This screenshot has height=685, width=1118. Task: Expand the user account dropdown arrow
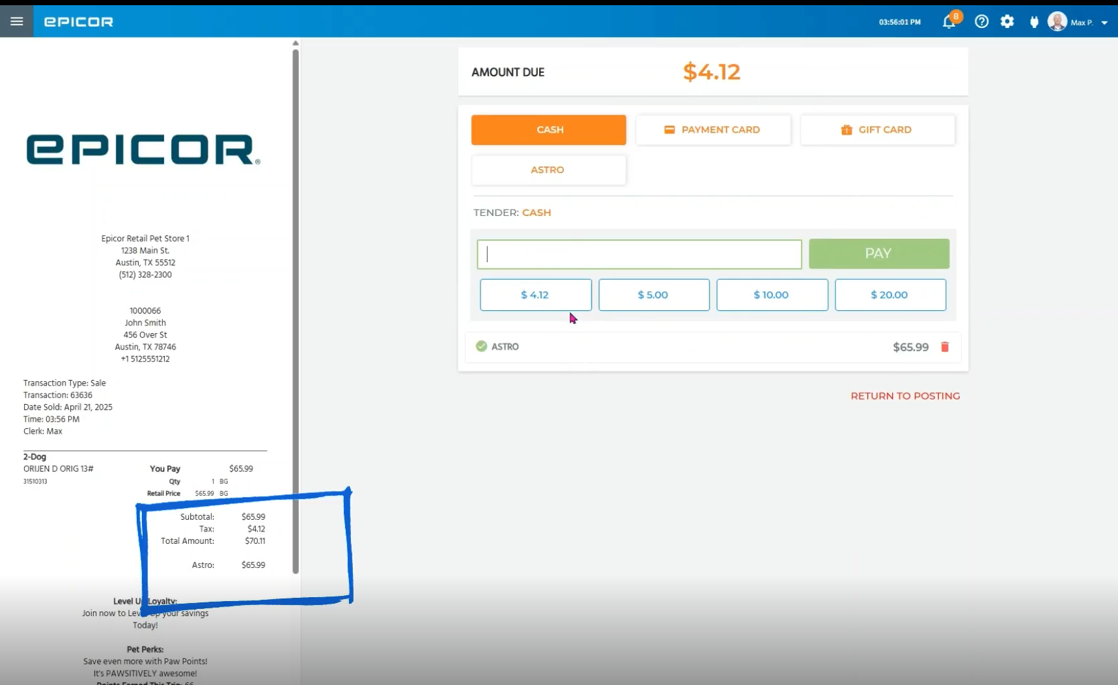(1104, 23)
